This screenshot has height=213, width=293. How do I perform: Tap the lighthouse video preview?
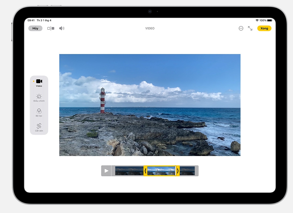pos(150,105)
